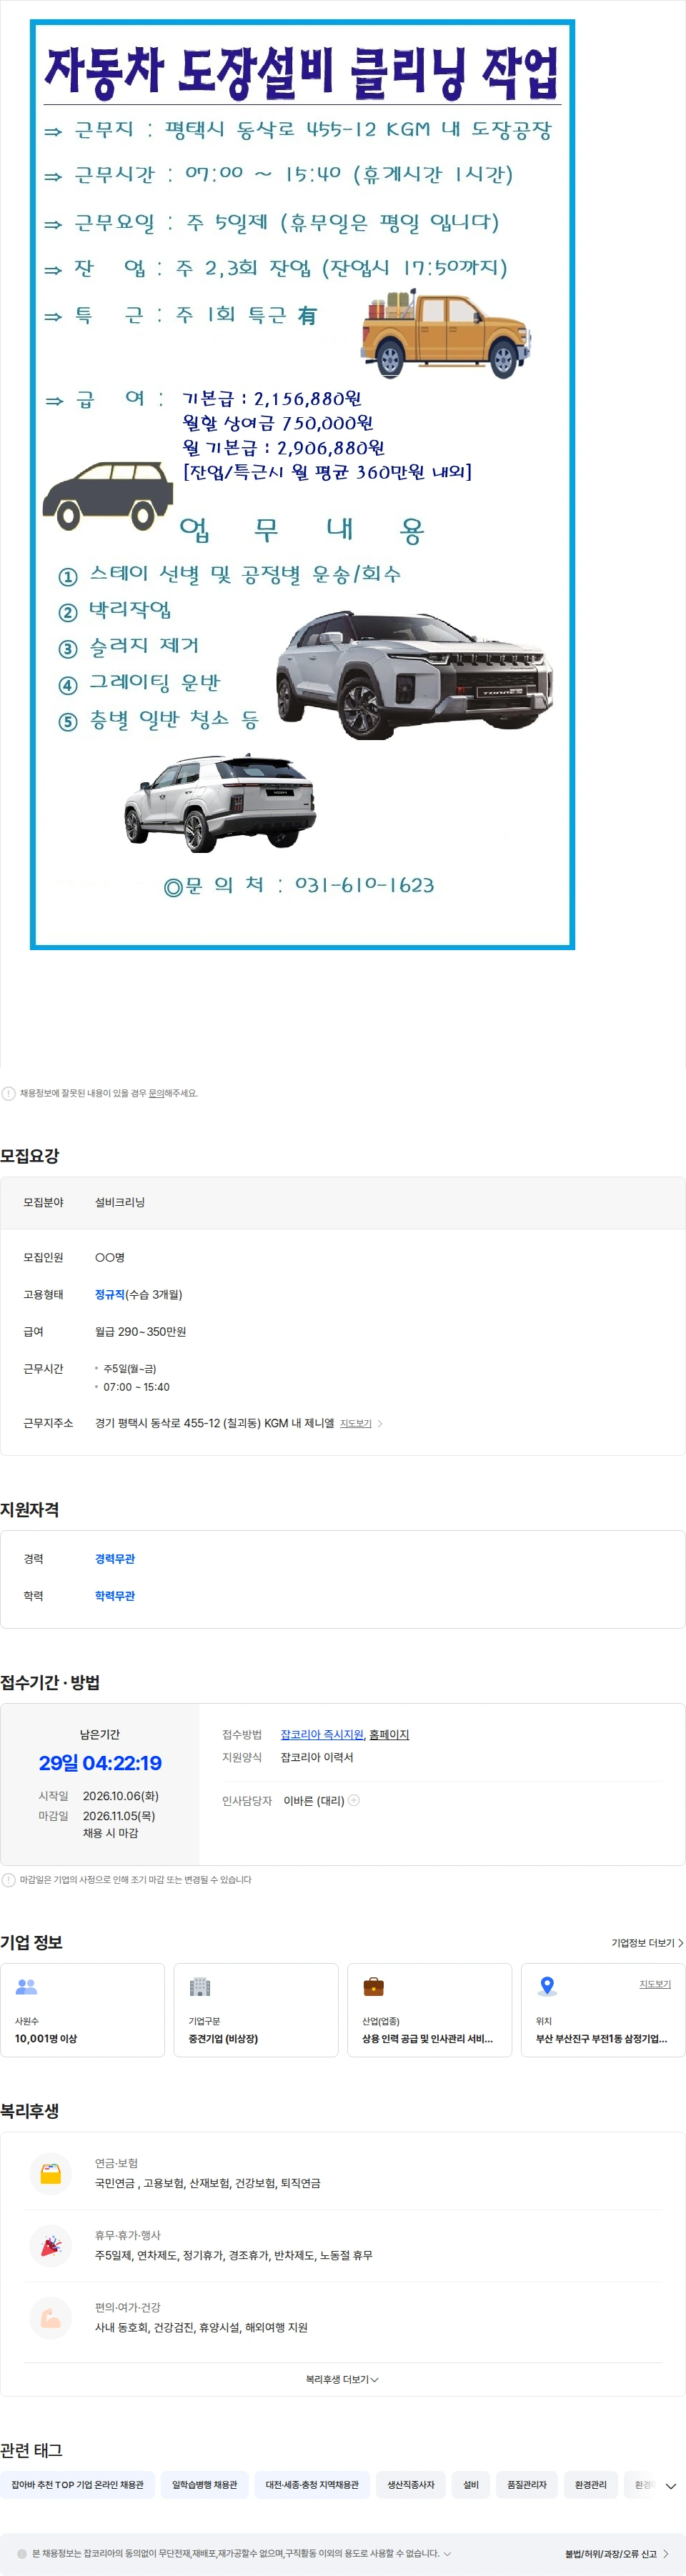The height and width of the screenshot is (2576, 686).
Task: Select the 학력무관 education link
Action: click(x=115, y=1595)
